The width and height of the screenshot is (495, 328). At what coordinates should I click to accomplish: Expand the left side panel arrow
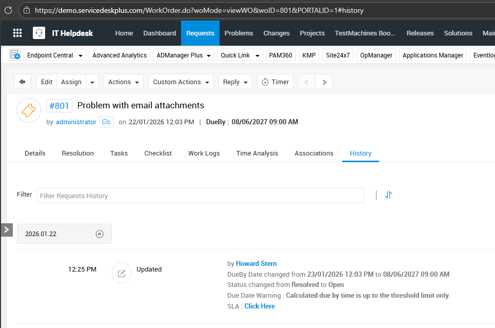coord(6,229)
